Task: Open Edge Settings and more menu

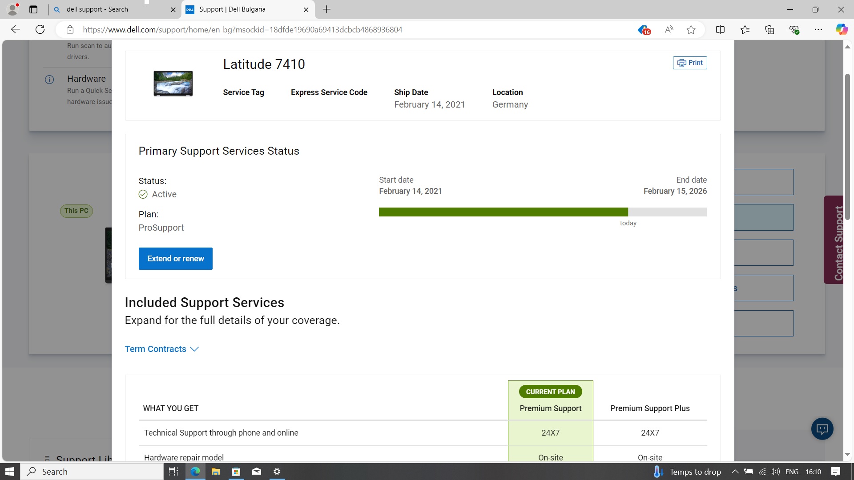Action: point(818,30)
